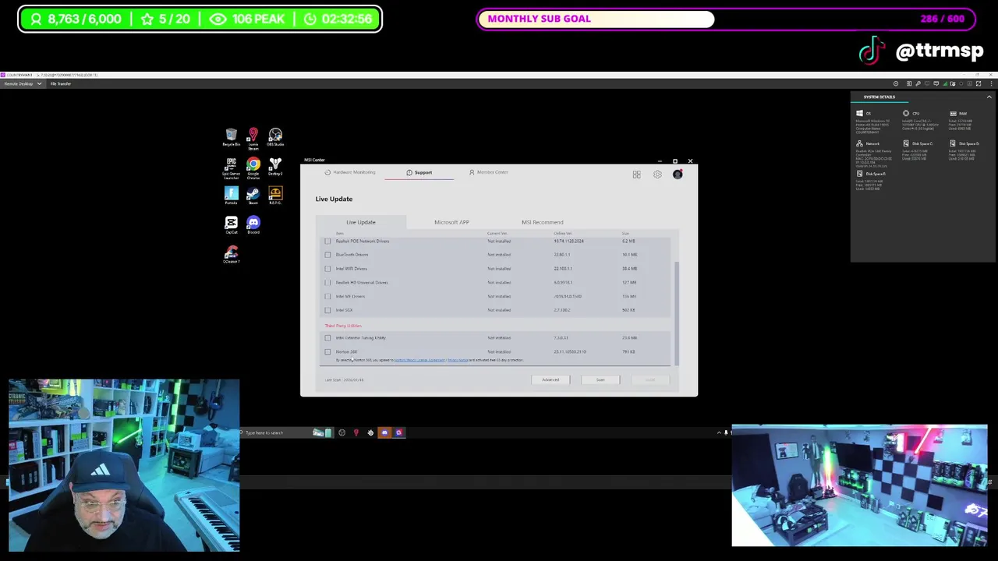Open the MSI Recommend tab
Image resolution: width=998 pixels, height=561 pixels.
pos(542,222)
